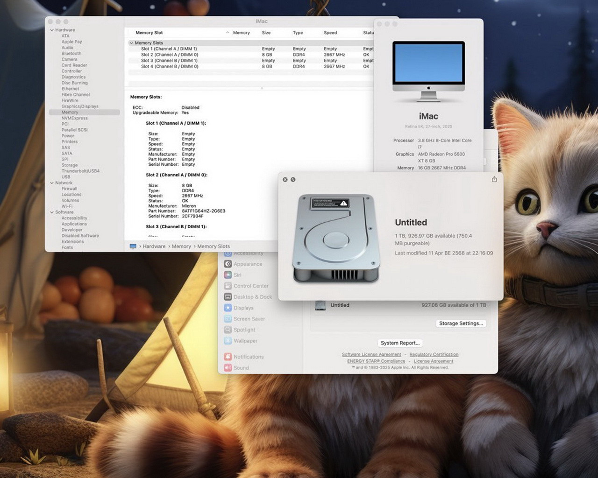Screen dimensions: 598x478
Task: Click the Untitled storage row label
Action: (340, 305)
